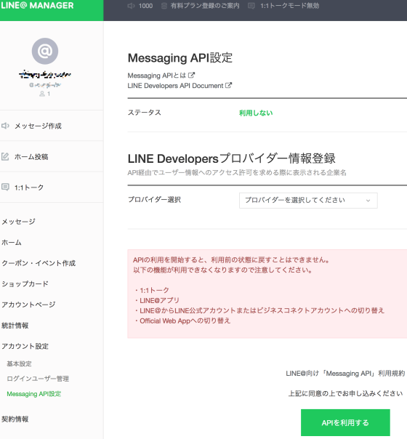Image resolution: width=407 pixels, height=439 pixels.
Task: Open 1:1トーク in sidebar
Action: click(29, 188)
